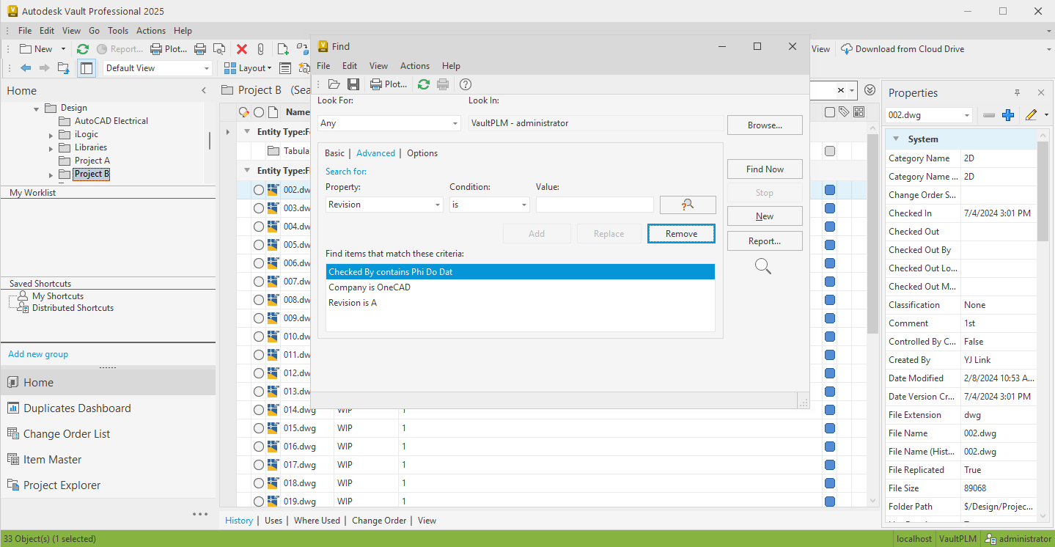Go up one folder level icon
This screenshot has width=1055, height=547.
pyautogui.click(x=64, y=68)
